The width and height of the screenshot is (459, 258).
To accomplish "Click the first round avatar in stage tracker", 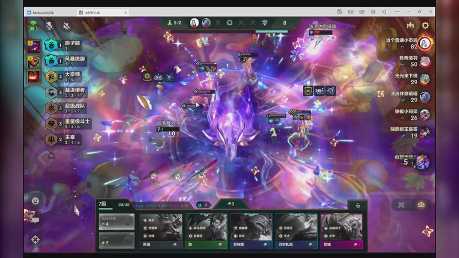I will [x=194, y=22].
